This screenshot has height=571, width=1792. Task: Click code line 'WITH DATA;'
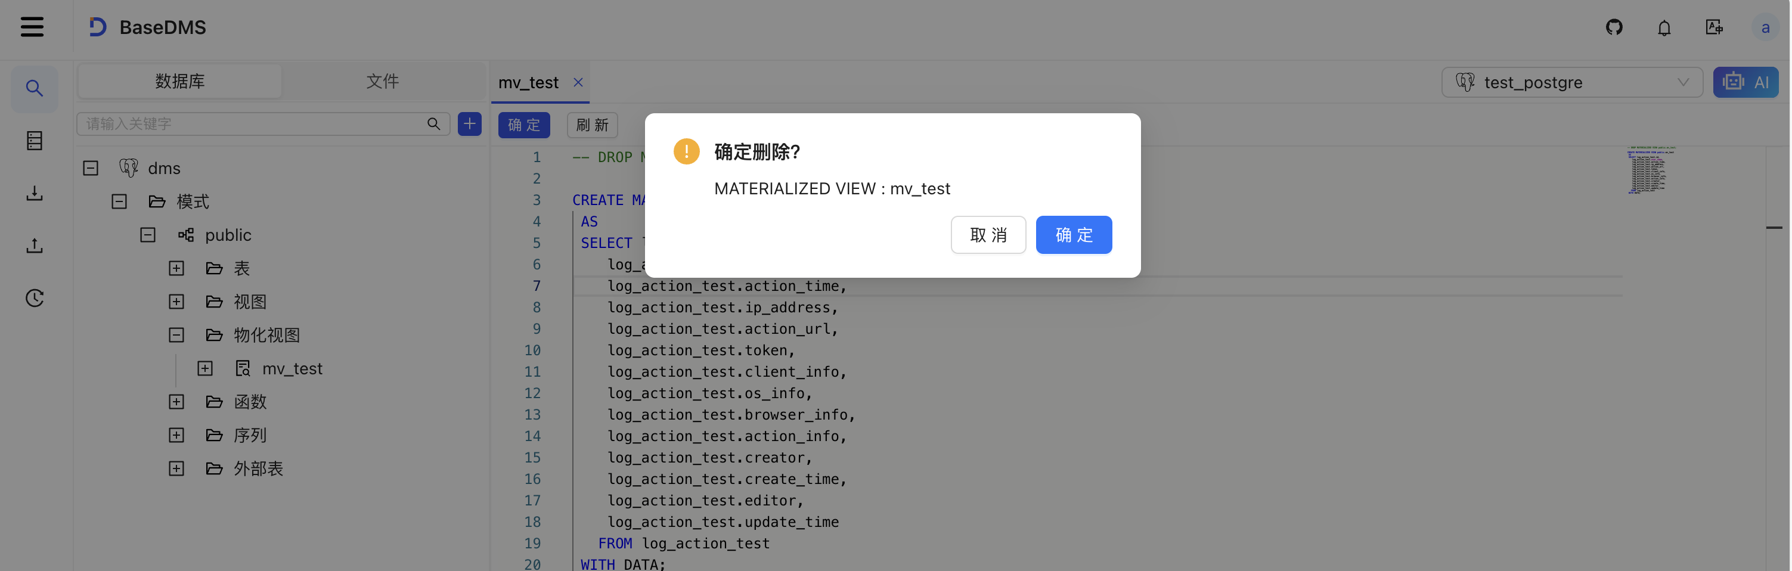(x=622, y=564)
